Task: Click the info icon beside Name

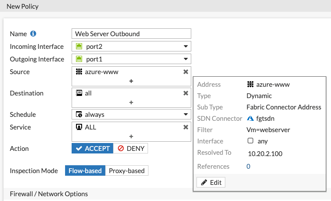Action: click(x=33, y=34)
